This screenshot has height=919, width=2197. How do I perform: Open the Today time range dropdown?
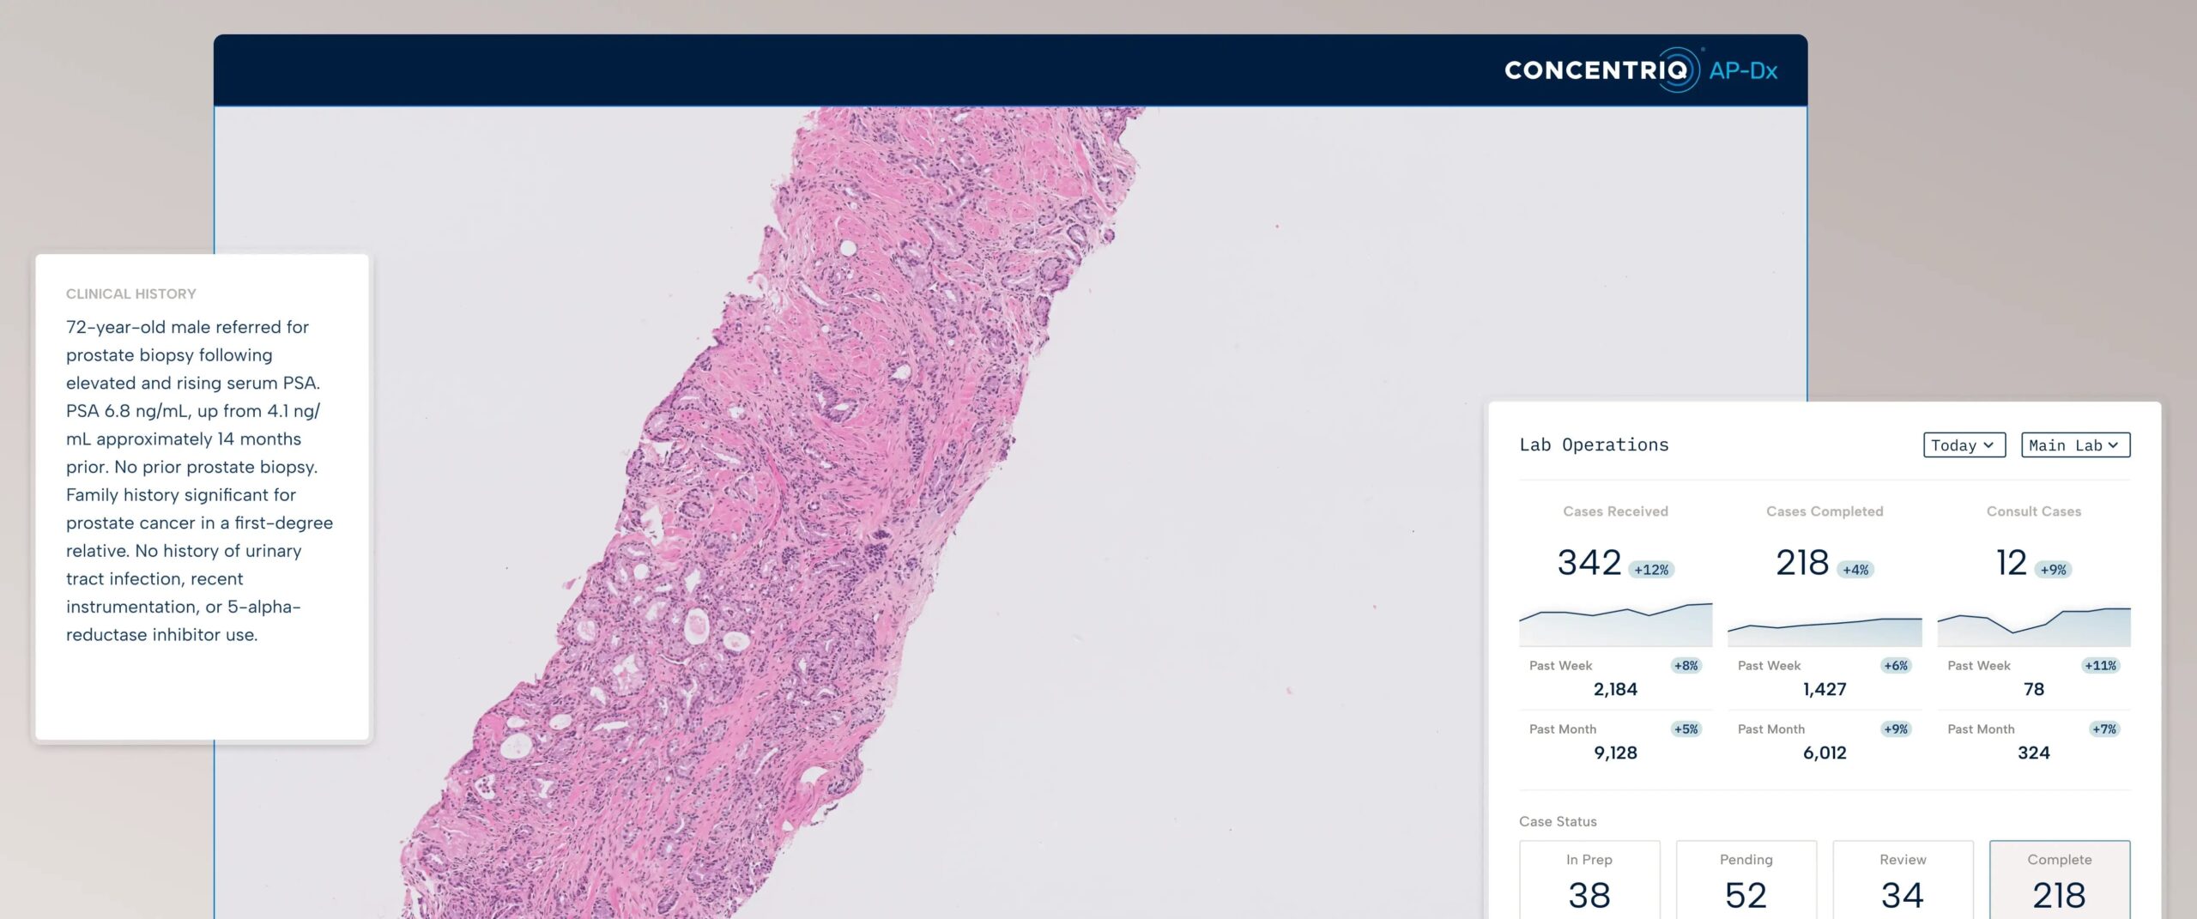tap(1964, 445)
